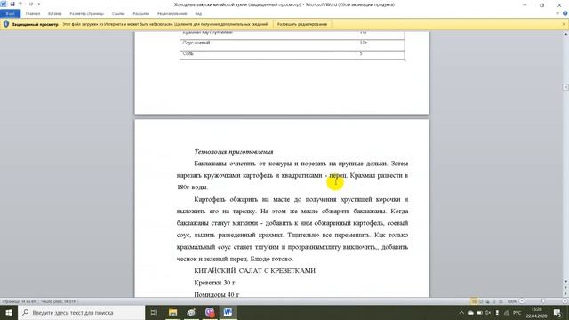Viewport: 569px width, 320px height.
Task: Click the vertical scrollbar up arrow
Action: [565, 34]
